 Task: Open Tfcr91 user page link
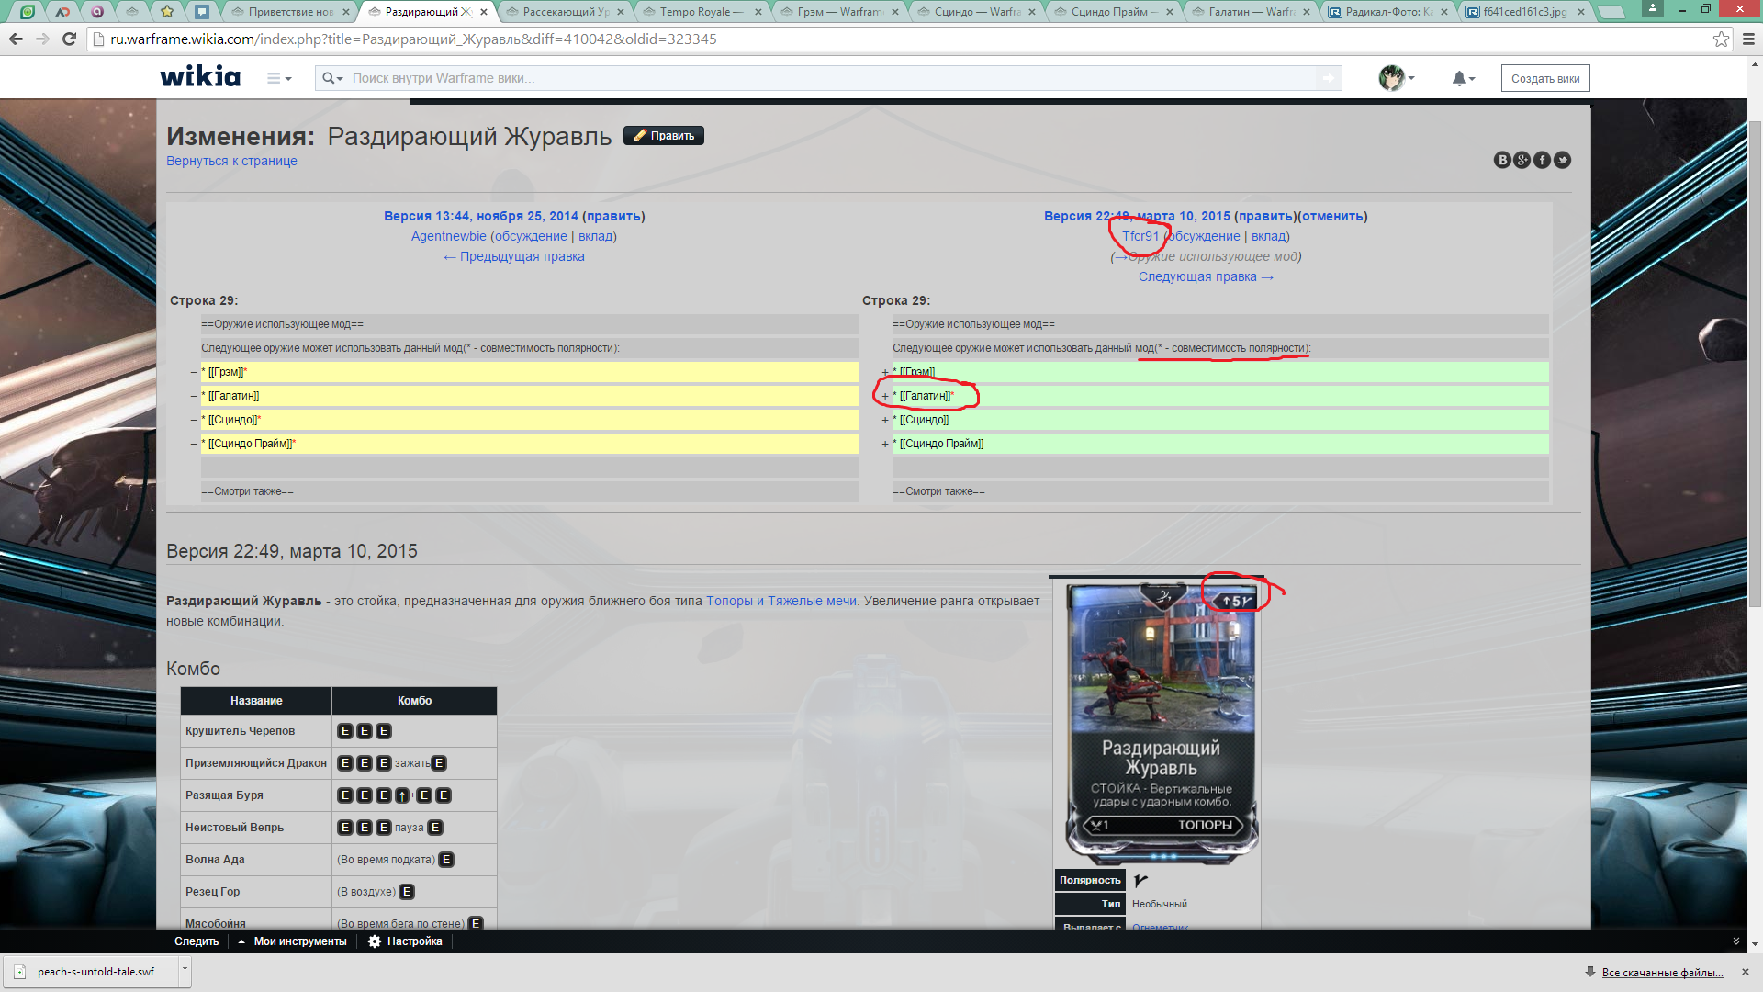point(1140,236)
